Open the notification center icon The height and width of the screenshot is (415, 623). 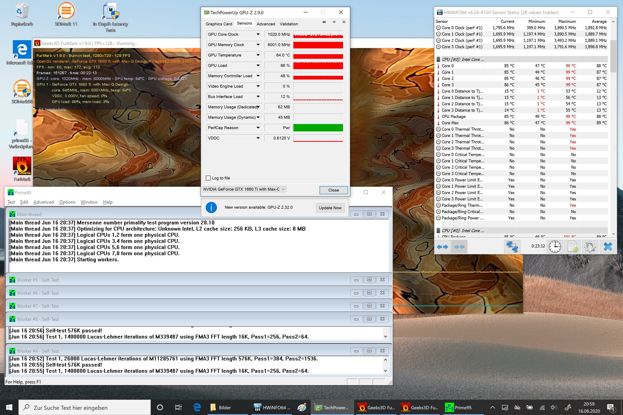click(611, 407)
